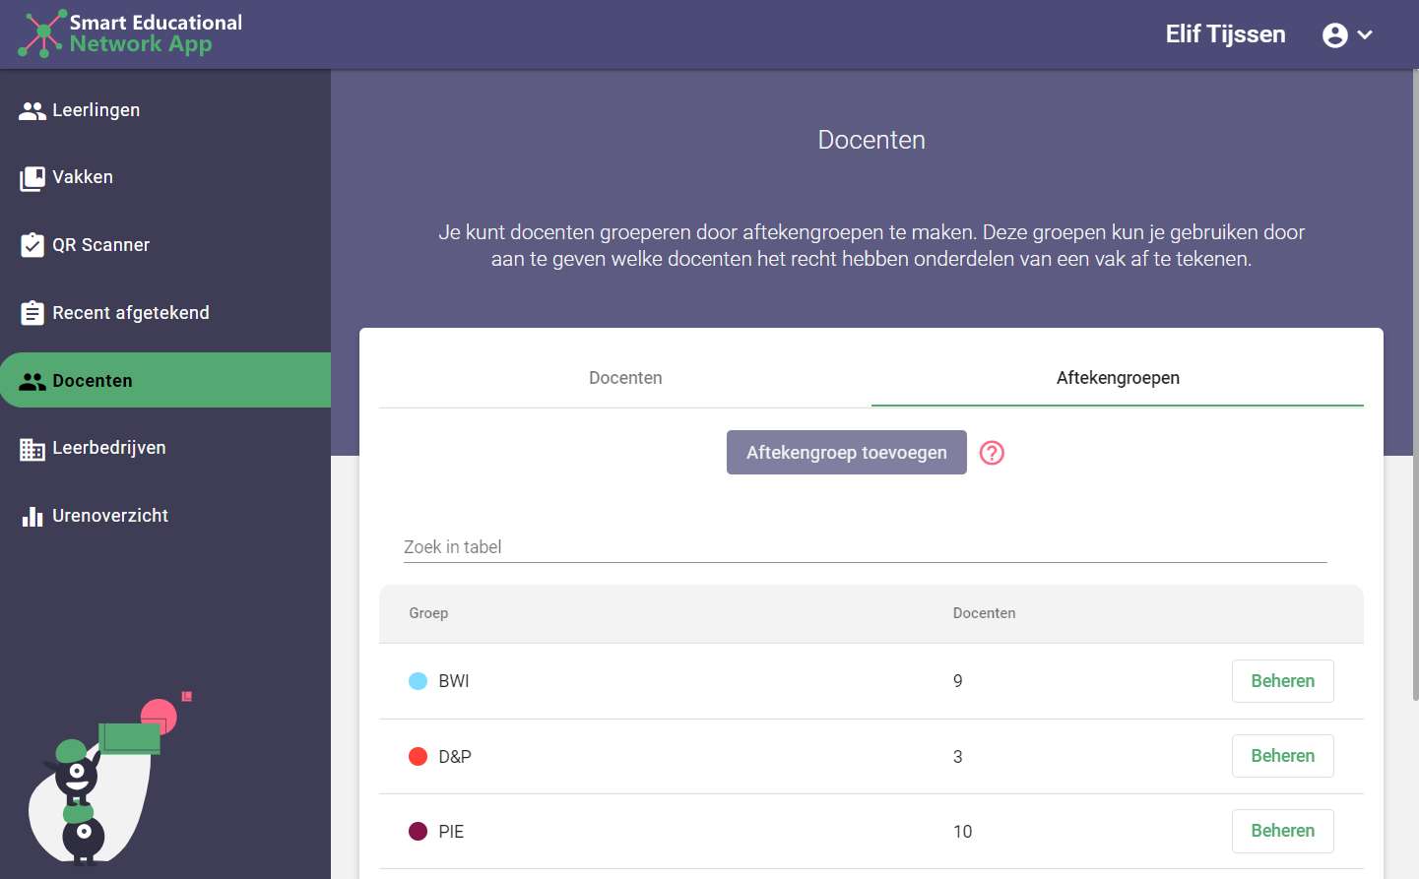Click the page vertical scrollbar
Viewport: 1419px width, 879px height.
(1415, 384)
